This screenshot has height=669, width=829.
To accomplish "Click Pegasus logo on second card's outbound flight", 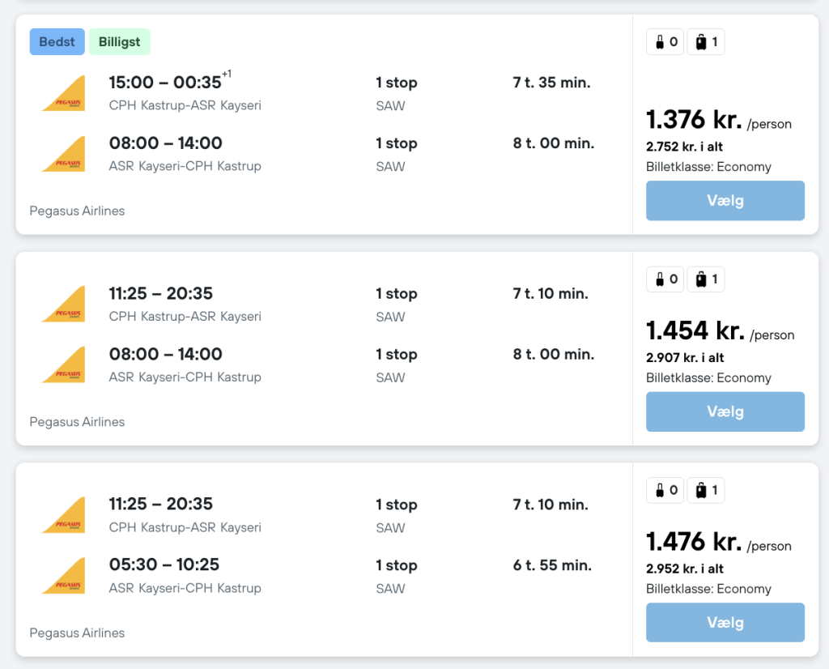I will (64, 304).
